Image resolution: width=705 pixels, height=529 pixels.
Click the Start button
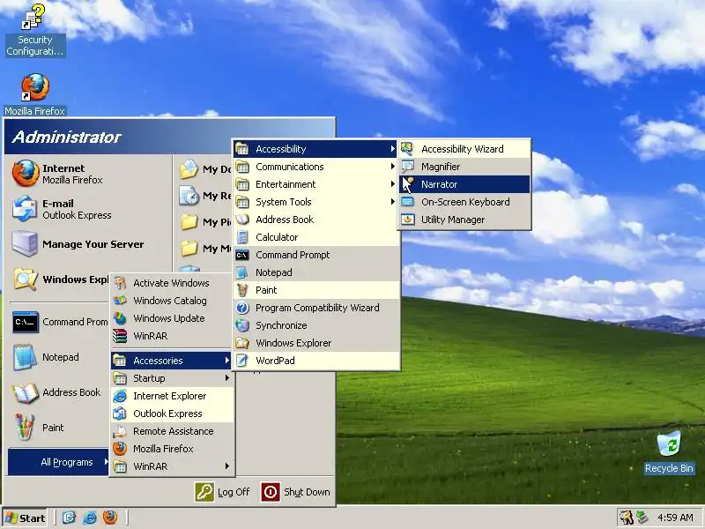(26, 518)
